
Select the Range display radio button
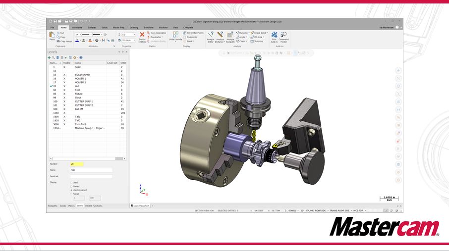coord(71,194)
